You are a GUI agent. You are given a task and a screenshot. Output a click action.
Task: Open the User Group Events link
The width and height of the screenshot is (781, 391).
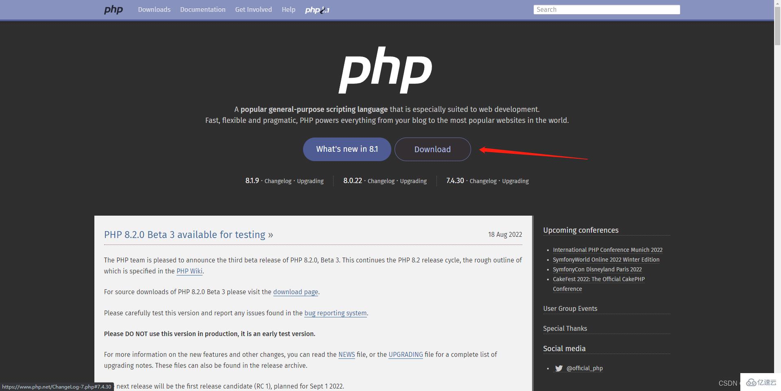(x=570, y=308)
